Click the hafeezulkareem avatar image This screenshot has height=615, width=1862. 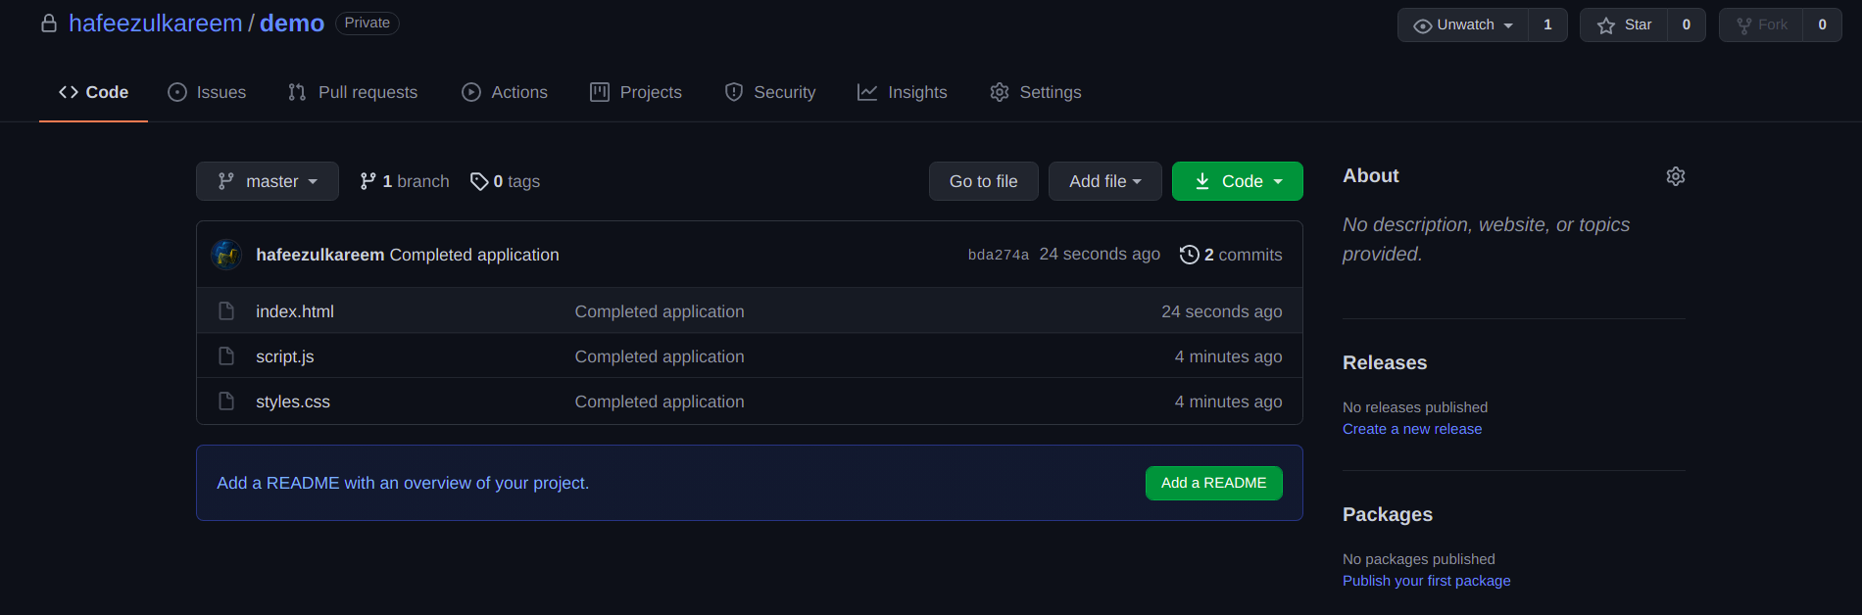coord(226,255)
